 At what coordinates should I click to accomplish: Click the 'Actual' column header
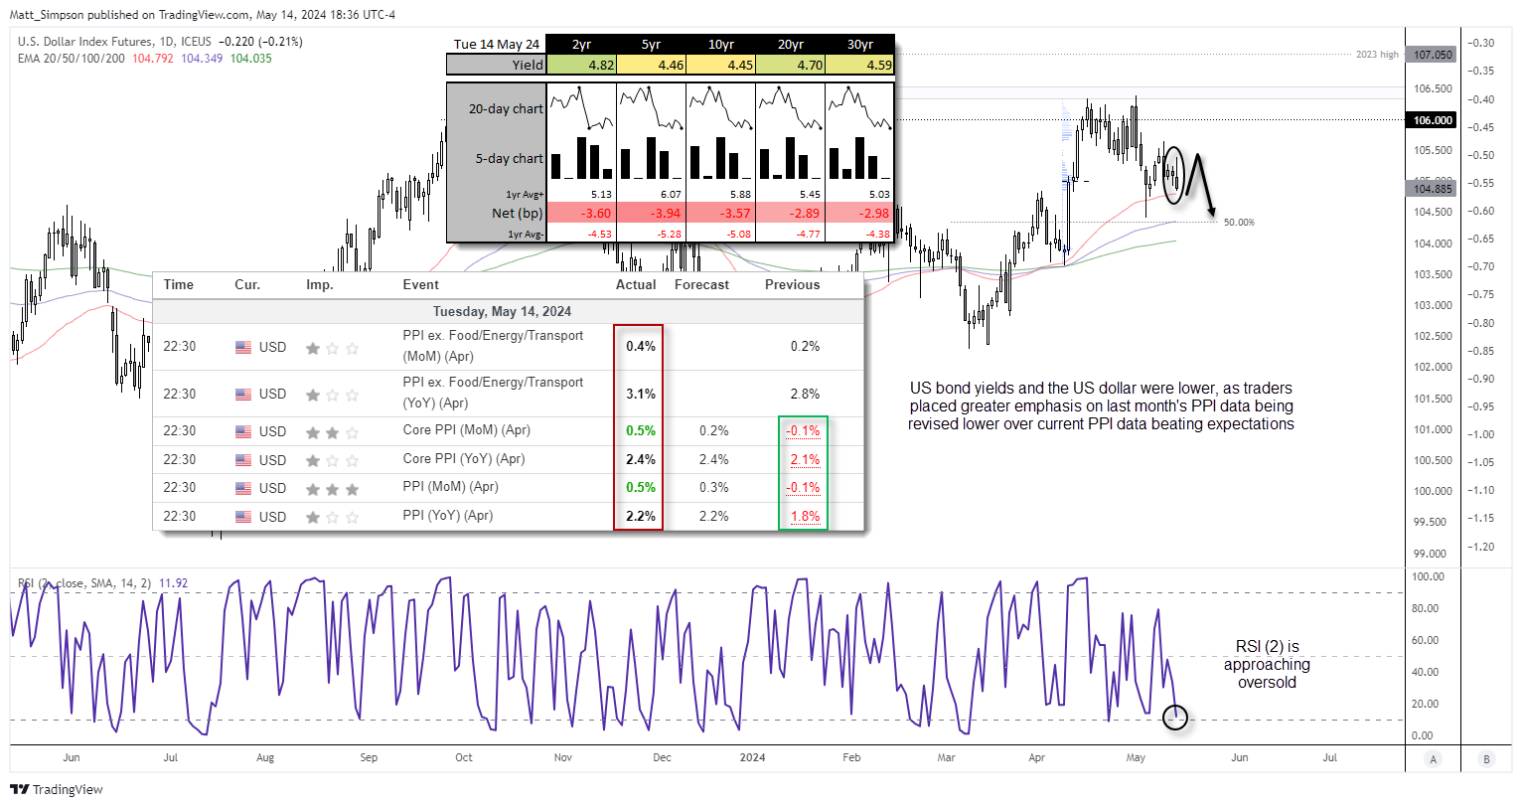(x=636, y=284)
